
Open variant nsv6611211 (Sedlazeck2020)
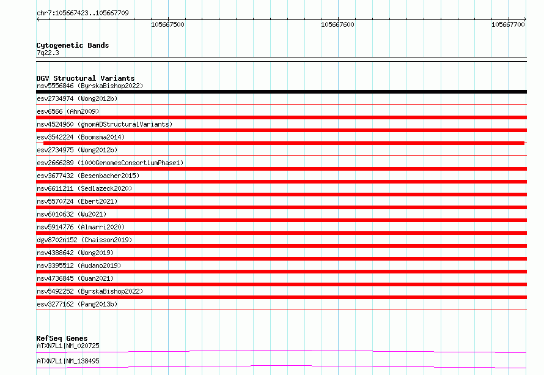(84, 188)
